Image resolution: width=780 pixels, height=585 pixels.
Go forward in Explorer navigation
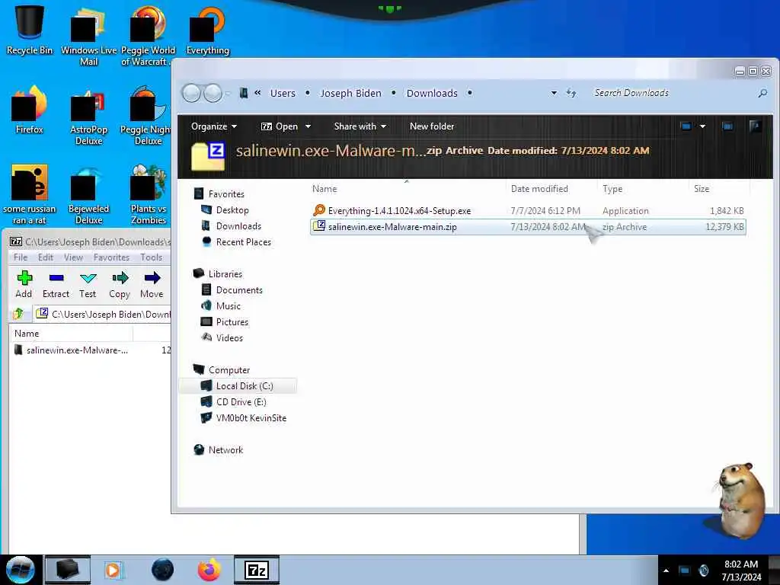213,93
